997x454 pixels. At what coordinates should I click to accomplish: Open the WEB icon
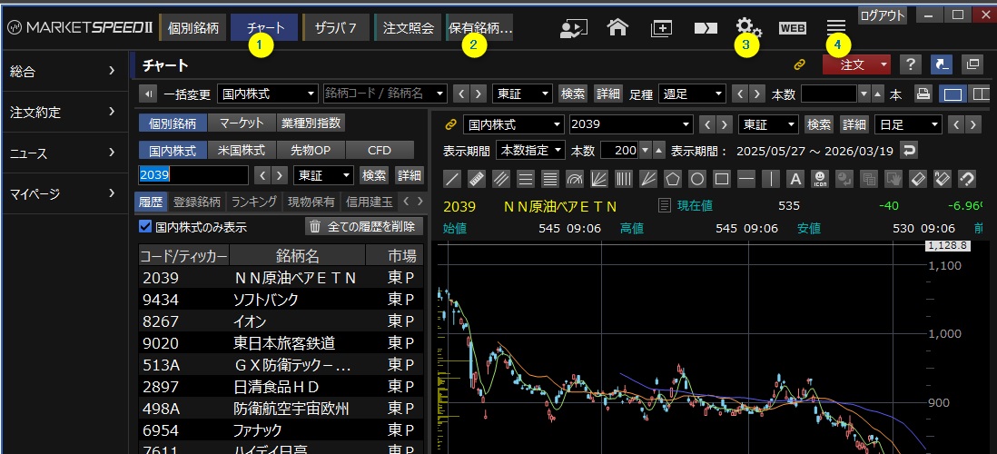tap(793, 27)
